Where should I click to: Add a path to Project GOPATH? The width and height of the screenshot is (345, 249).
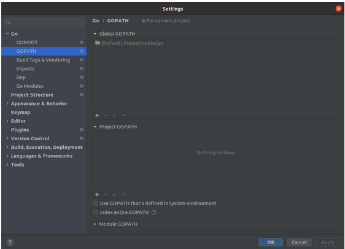pos(97,194)
